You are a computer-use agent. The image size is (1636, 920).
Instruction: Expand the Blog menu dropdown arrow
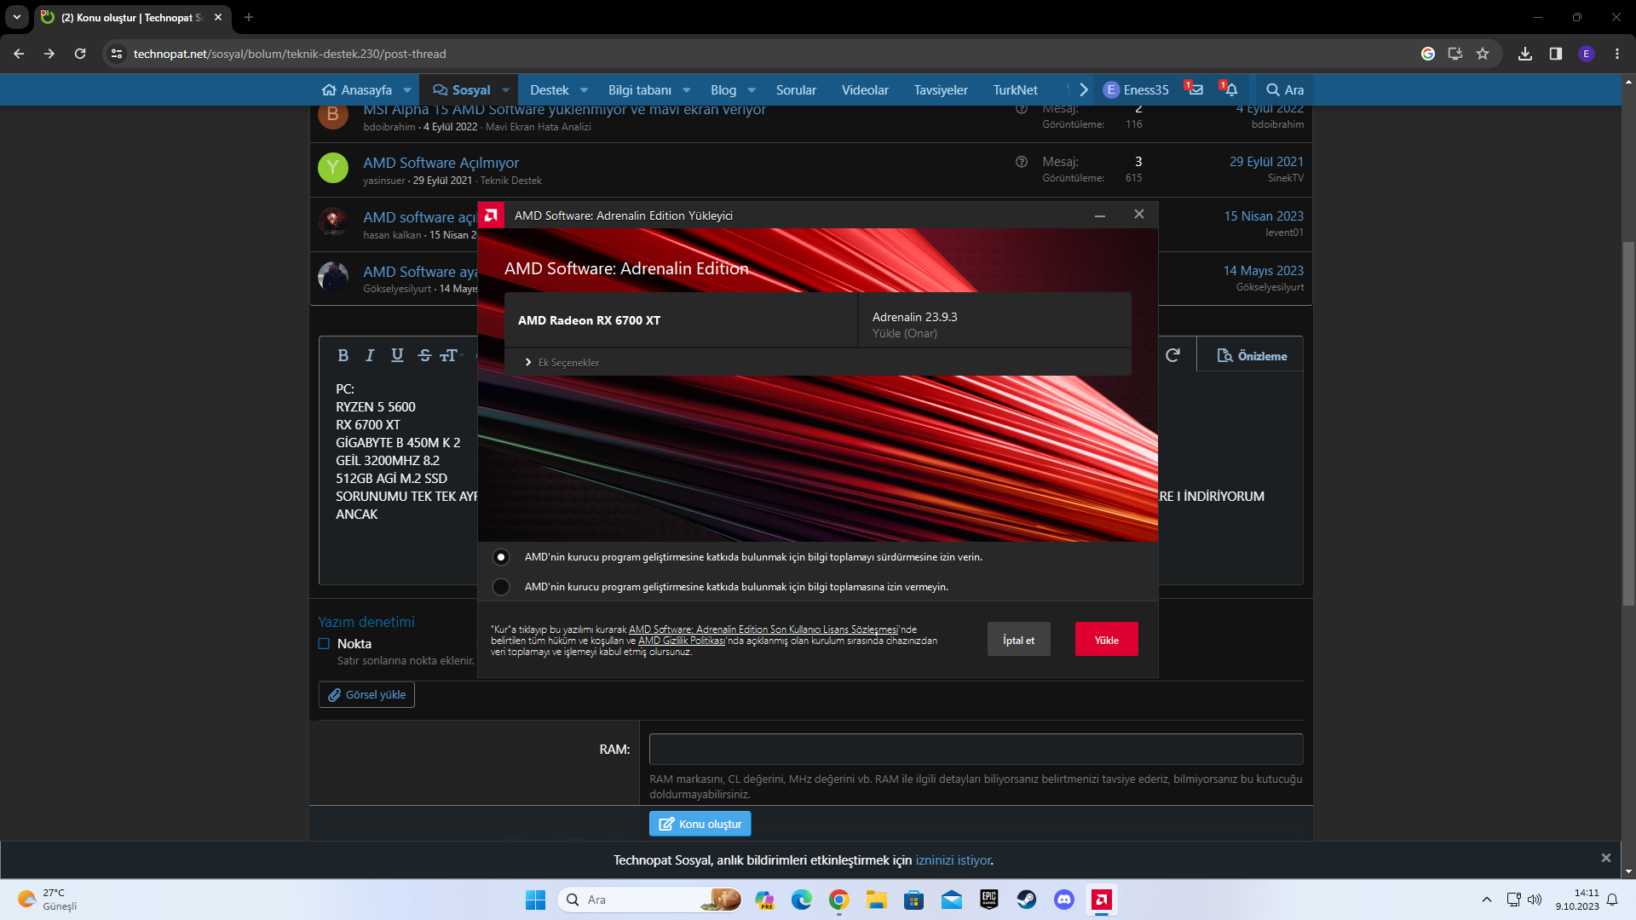point(752,90)
